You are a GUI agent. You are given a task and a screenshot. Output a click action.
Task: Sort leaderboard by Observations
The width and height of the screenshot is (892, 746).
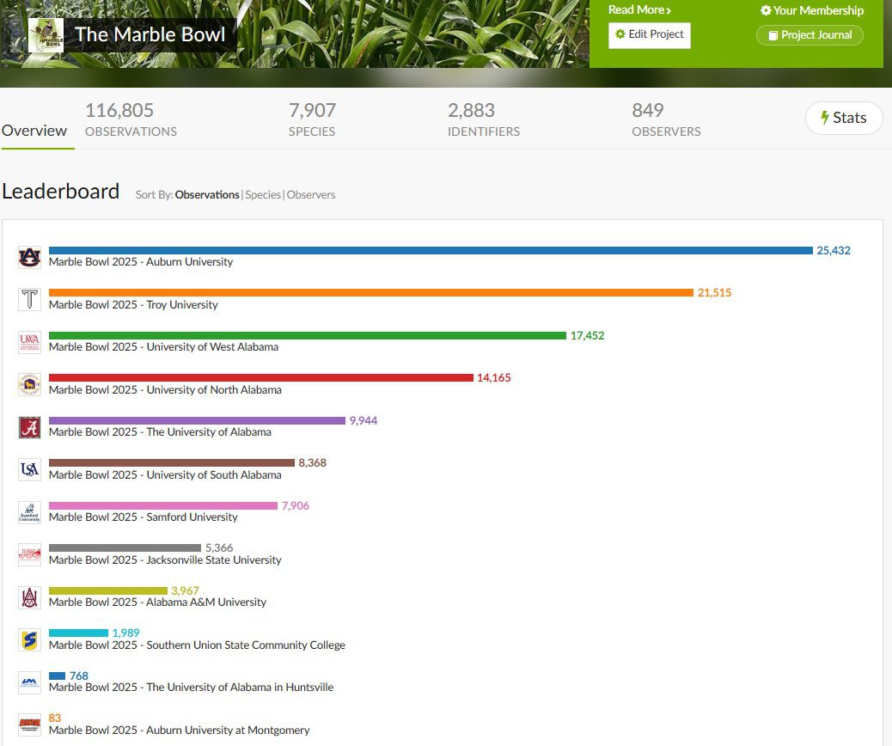pos(207,195)
